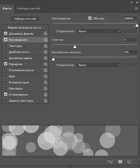Enable the Защита текстуры checkbox

click(x=5, y=100)
